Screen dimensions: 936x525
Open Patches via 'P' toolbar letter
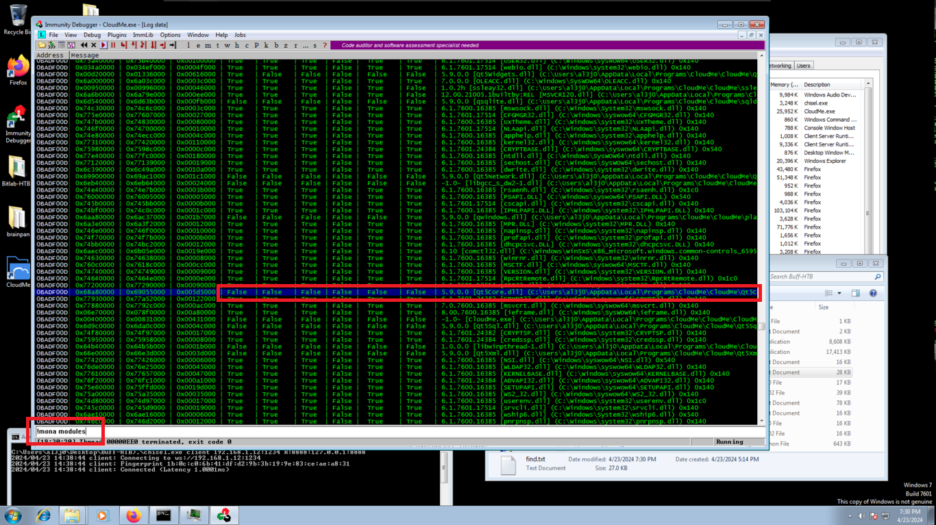256,45
